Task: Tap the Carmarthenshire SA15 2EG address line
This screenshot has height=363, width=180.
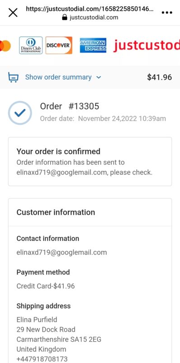Action: pyautogui.click(x=59, y=339)
